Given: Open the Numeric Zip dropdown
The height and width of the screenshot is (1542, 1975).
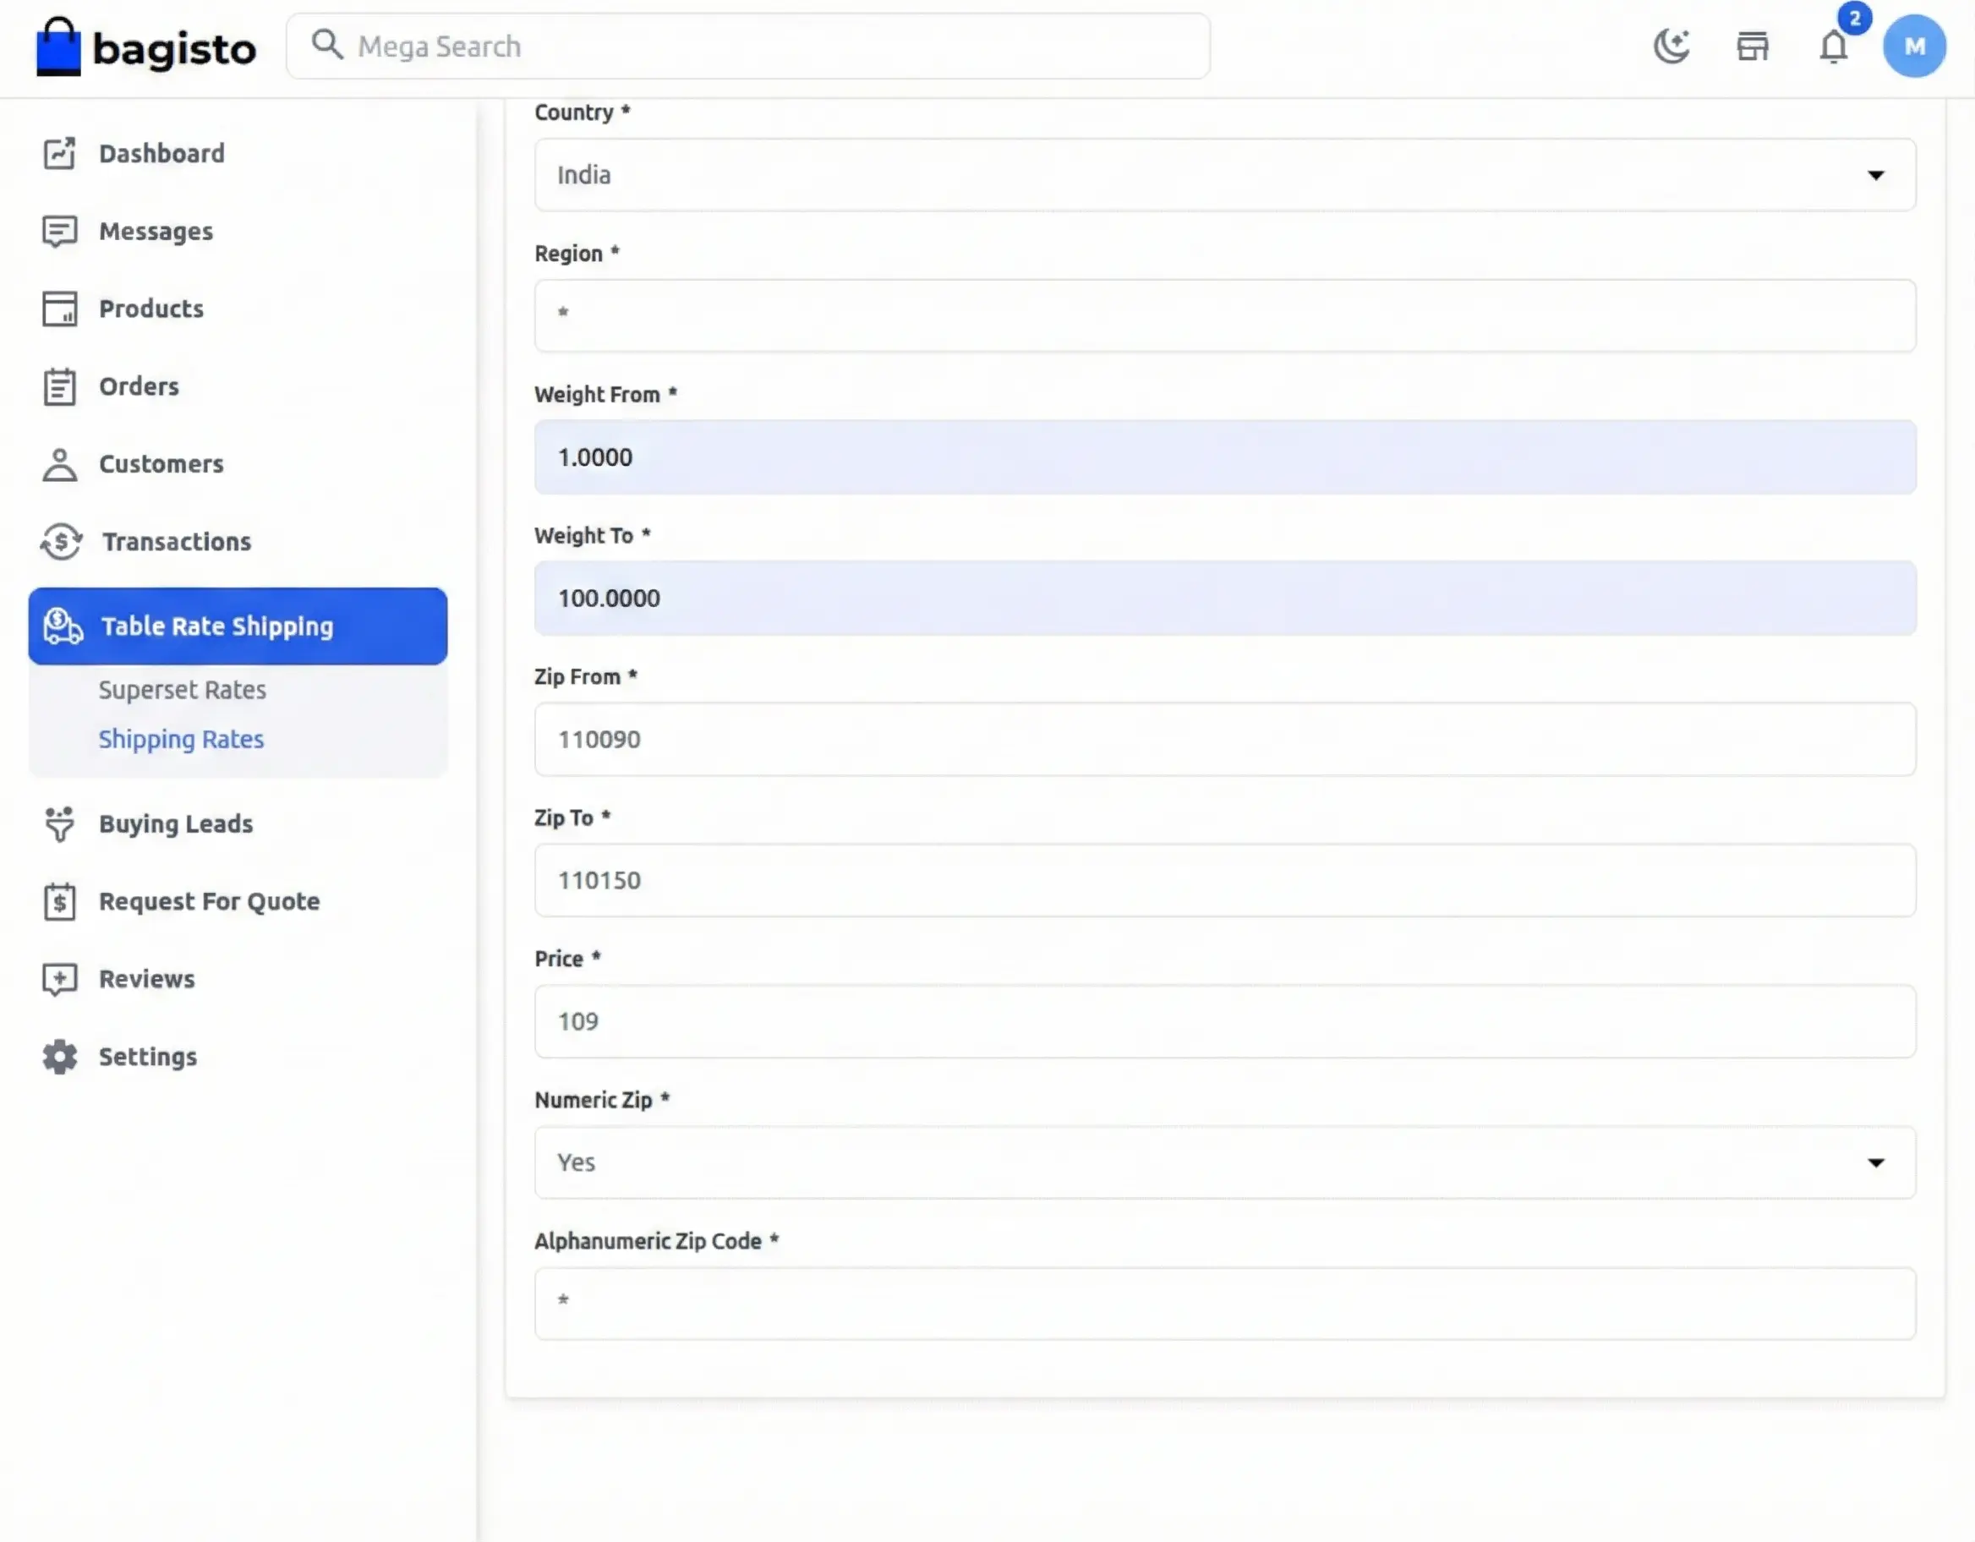Looking at the screenshot, I should point(1224,1162).
